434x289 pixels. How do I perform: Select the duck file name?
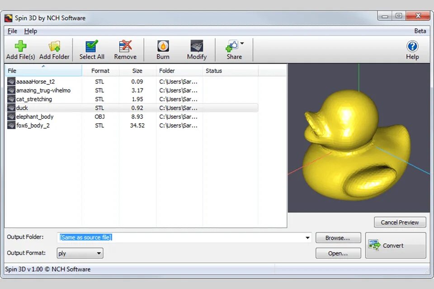(x=22, y=108)
